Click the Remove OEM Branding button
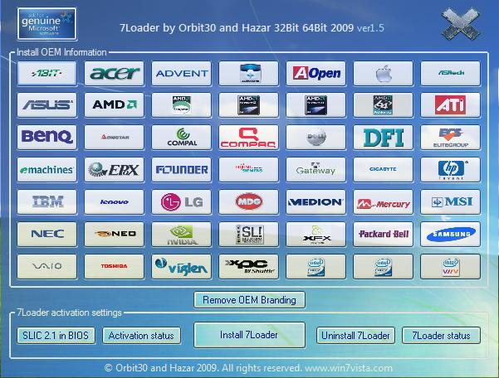The height and width of the screenshot is (378, 499). [249, 300]
